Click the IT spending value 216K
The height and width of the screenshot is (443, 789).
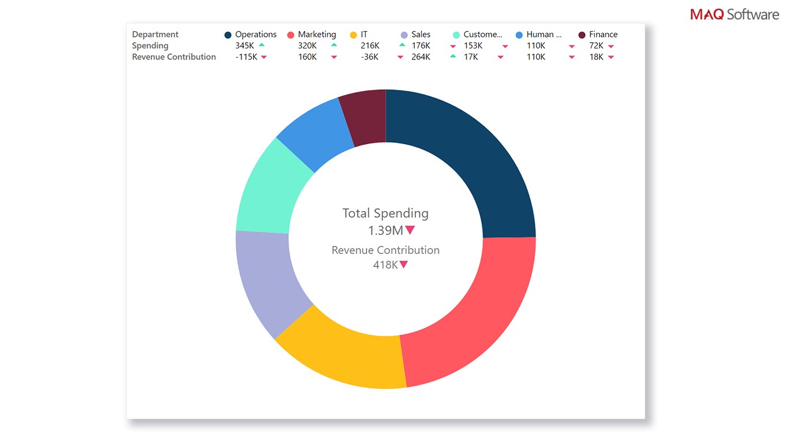tap(370, 46)
